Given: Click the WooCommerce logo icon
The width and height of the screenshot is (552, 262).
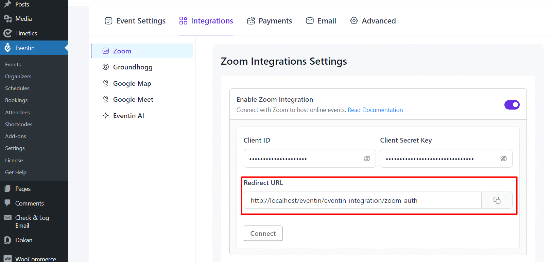Looking at the screenshot, I should pyautogui.click(x=8, y=259).
